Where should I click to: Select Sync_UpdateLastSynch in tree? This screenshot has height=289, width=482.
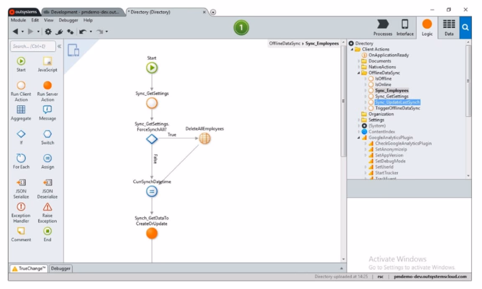point(397,102)
